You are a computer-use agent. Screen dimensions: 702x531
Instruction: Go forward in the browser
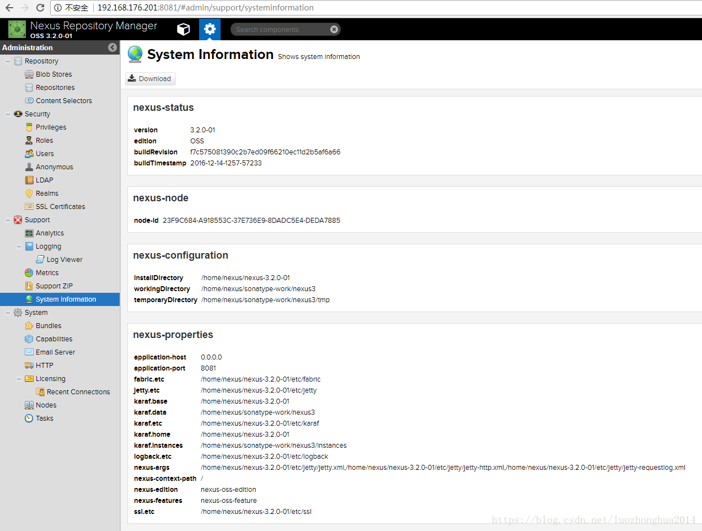pos(24,8)
